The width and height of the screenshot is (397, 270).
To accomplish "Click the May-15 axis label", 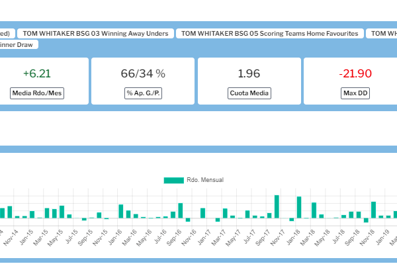I will pos(55,238).
